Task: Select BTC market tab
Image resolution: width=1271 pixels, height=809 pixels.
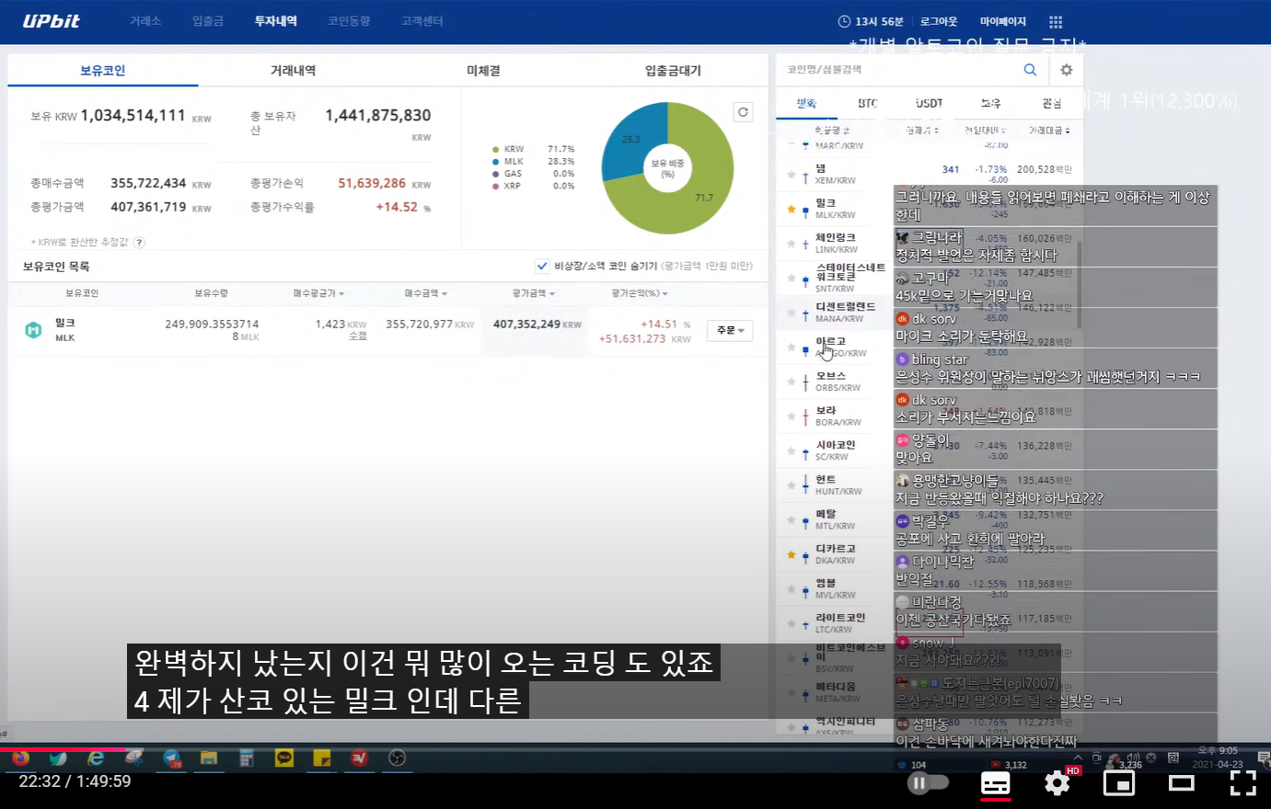Action: point(868,103)
